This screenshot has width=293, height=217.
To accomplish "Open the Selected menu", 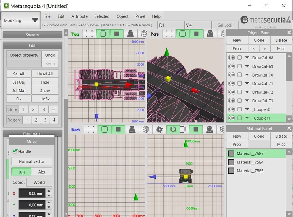I will point(102,16).
